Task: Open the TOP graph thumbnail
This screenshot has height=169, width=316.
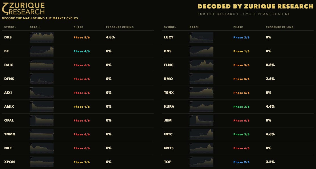Action: point(201,162)
